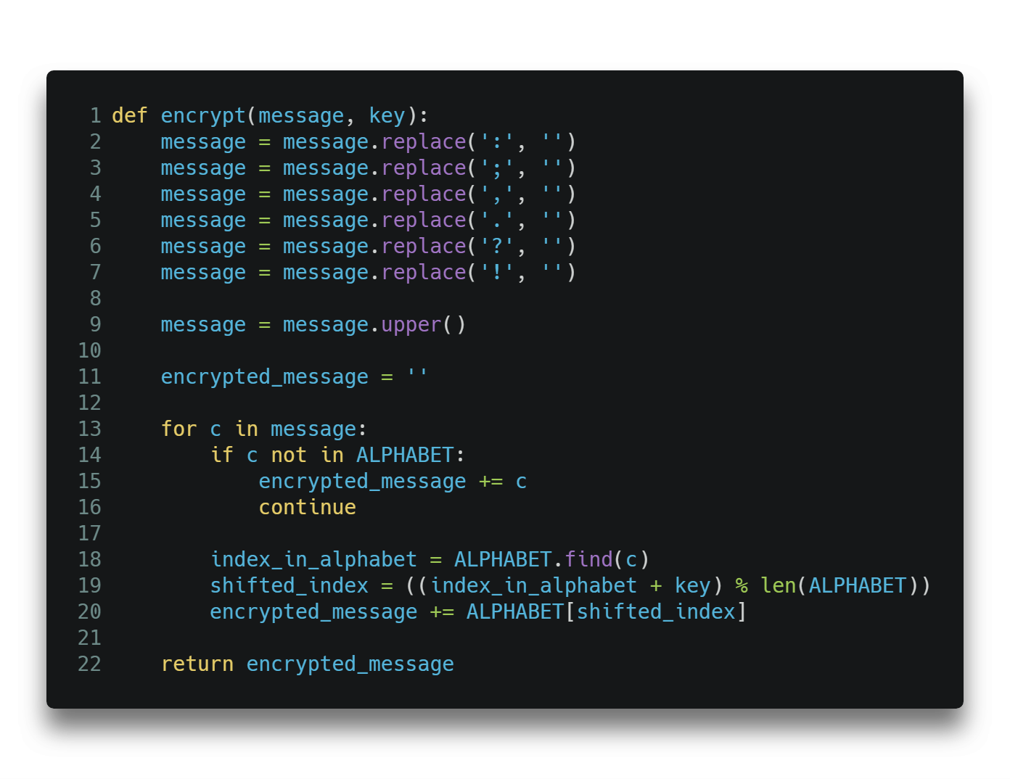This screenshot has width=1010, height=779.
Task: Click 'index_in_alphabet' variable on line 18
Action: [313, 559]
